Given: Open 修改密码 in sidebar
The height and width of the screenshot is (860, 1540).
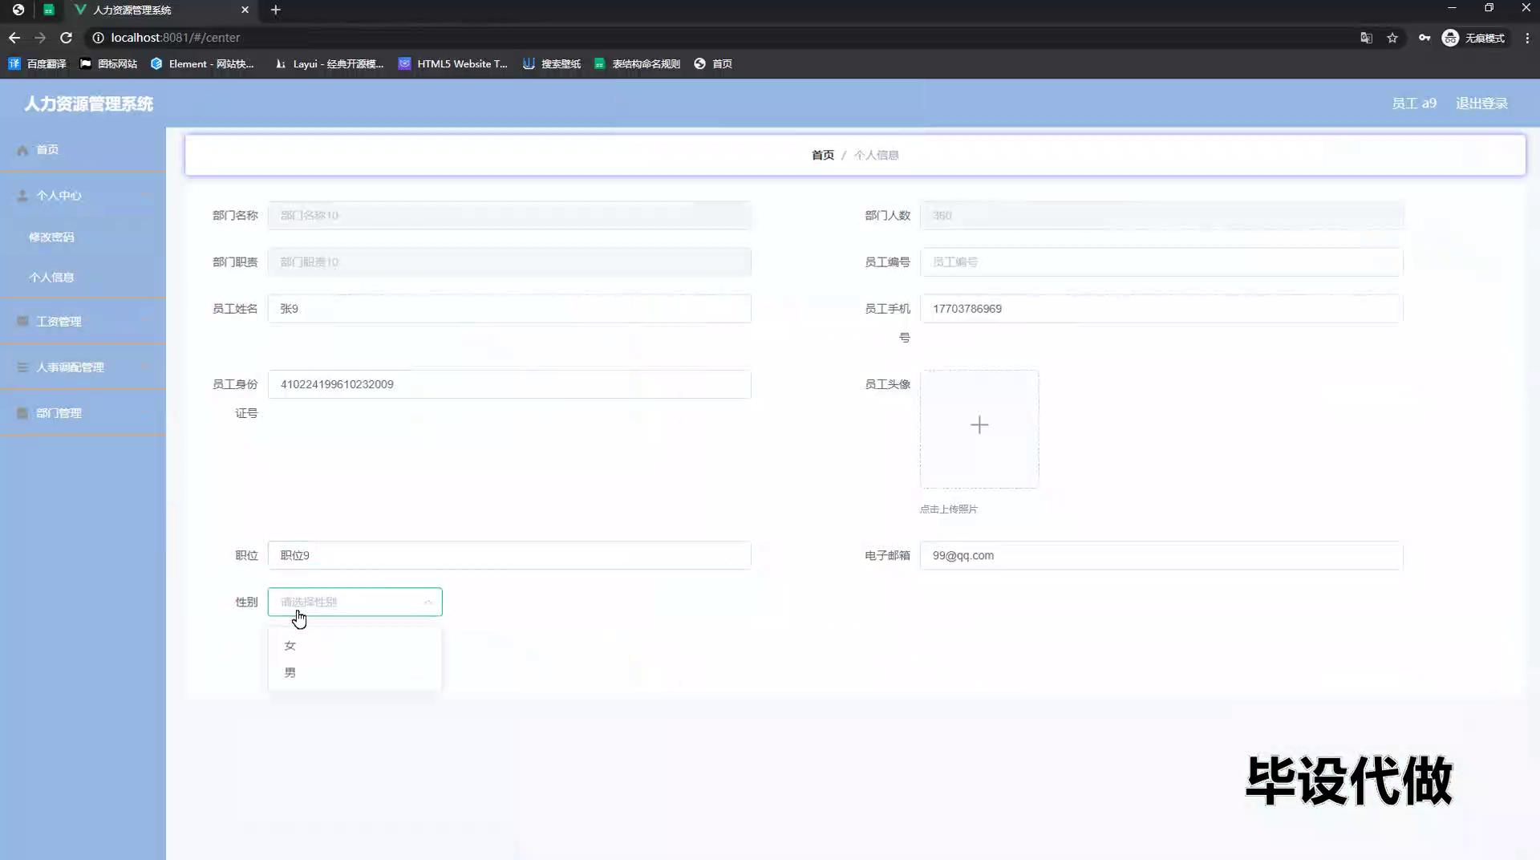Looking at the screenshot, I should pos(51,237).
